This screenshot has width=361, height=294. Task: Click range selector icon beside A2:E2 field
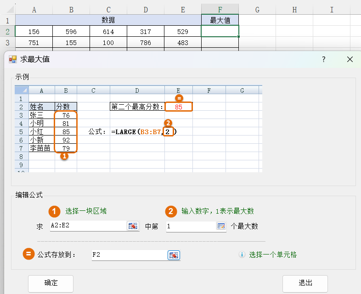133,226
